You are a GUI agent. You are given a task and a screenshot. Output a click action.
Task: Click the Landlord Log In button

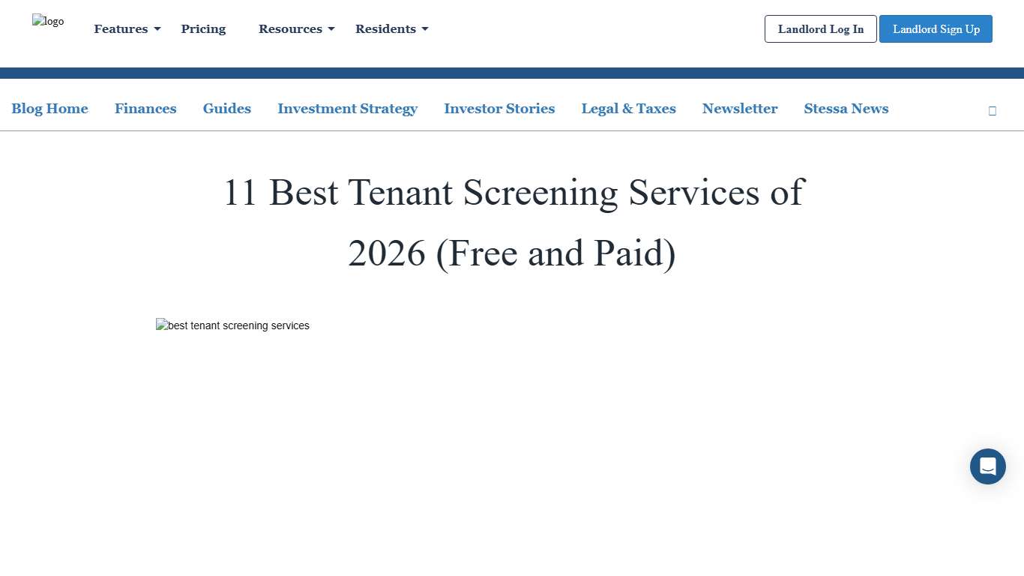[x=820, y=28]
